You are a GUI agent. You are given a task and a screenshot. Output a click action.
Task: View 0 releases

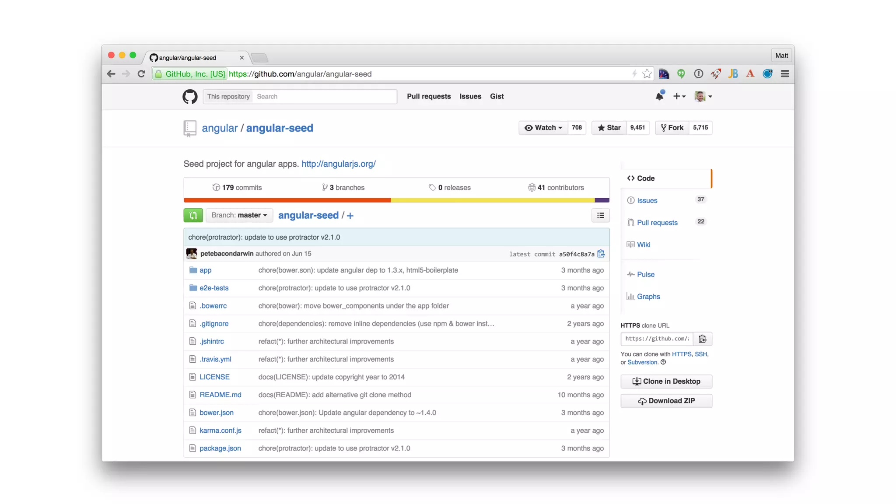450,188
